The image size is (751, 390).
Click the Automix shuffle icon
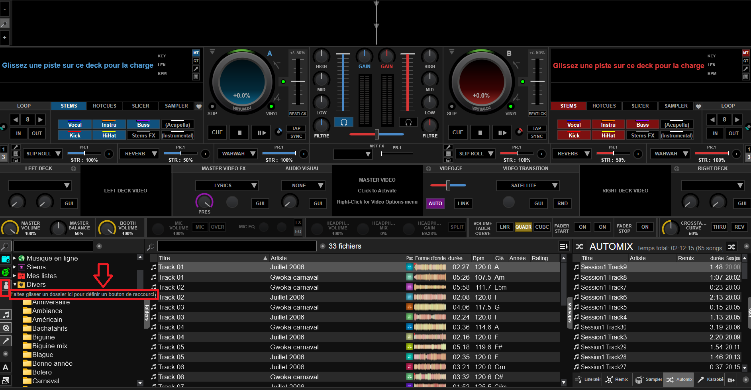731,247
